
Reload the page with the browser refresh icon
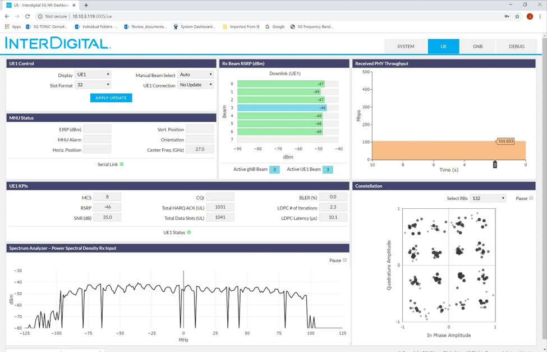(27, 16)
